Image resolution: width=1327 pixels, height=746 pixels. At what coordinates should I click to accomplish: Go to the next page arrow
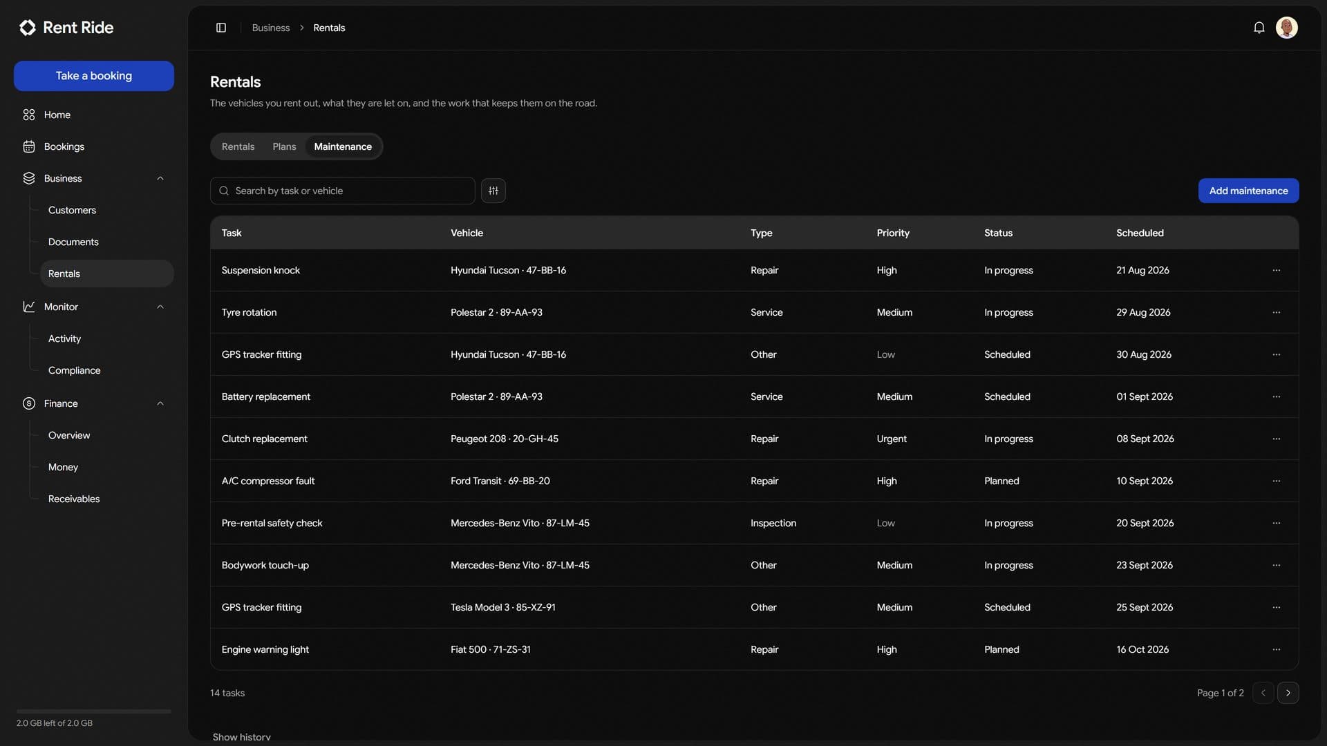(1288, 693)
